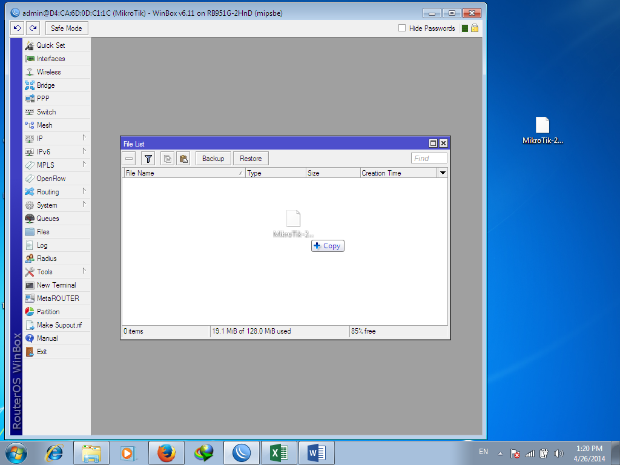620x465 pixels.
Task: Click the paste icon in File List toolbar
Action: [x=183, y=159]
